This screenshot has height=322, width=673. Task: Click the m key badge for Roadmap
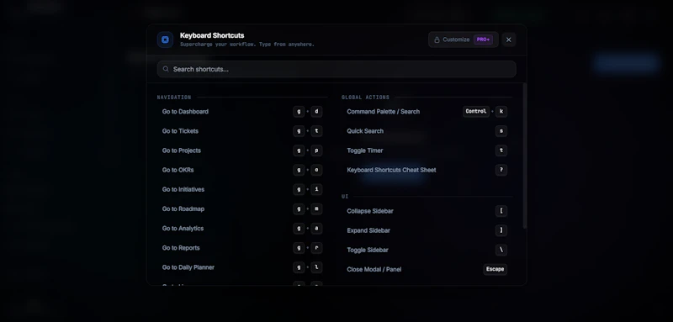tap(316, 209)
